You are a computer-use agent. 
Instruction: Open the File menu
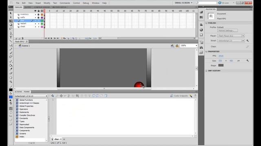tap(18, 3)
